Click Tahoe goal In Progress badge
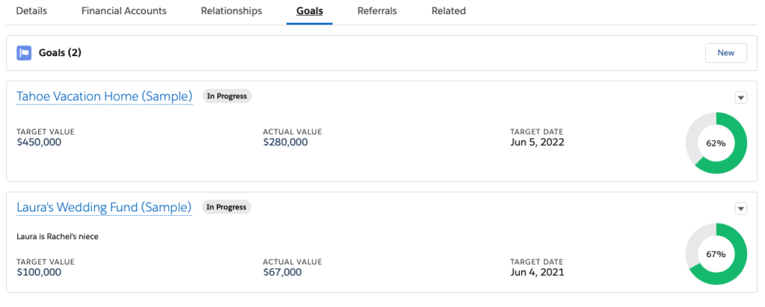 point(226,96)
